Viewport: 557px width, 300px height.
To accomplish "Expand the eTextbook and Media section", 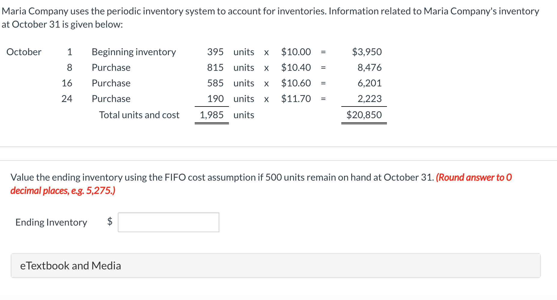I will [x=71, y=266].
